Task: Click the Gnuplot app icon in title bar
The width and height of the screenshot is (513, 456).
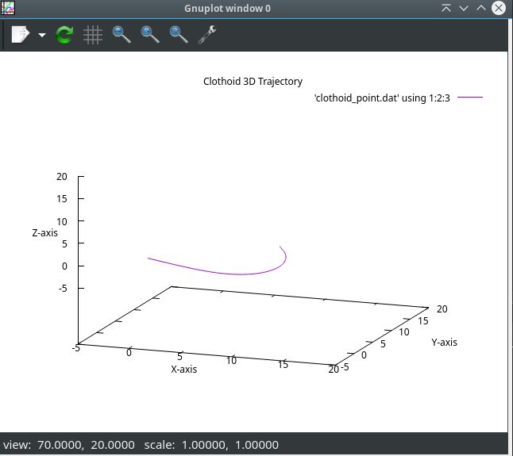Action: click(8, 8)
